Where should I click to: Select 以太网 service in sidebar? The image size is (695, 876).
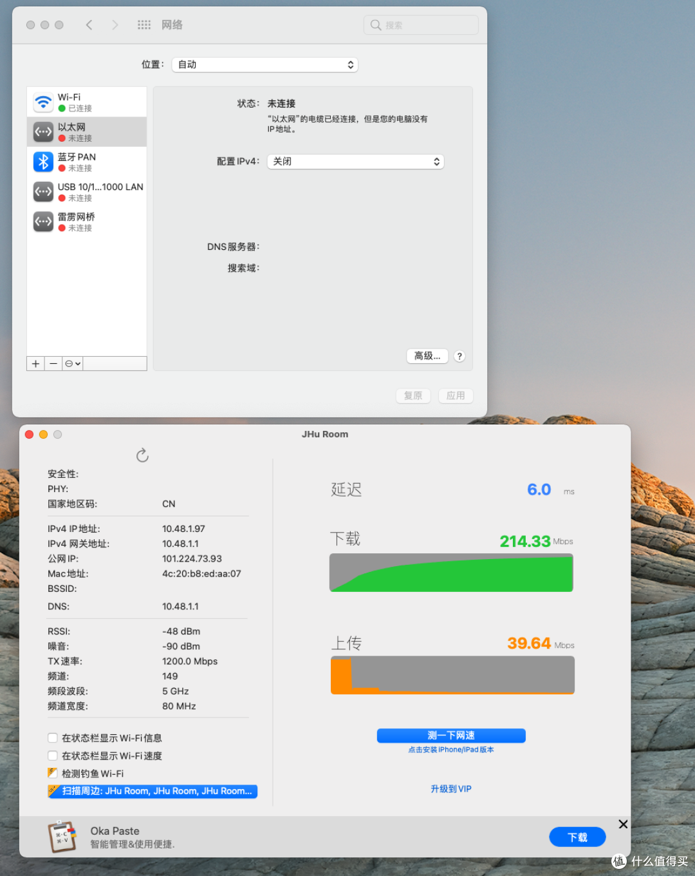point(87,132)
